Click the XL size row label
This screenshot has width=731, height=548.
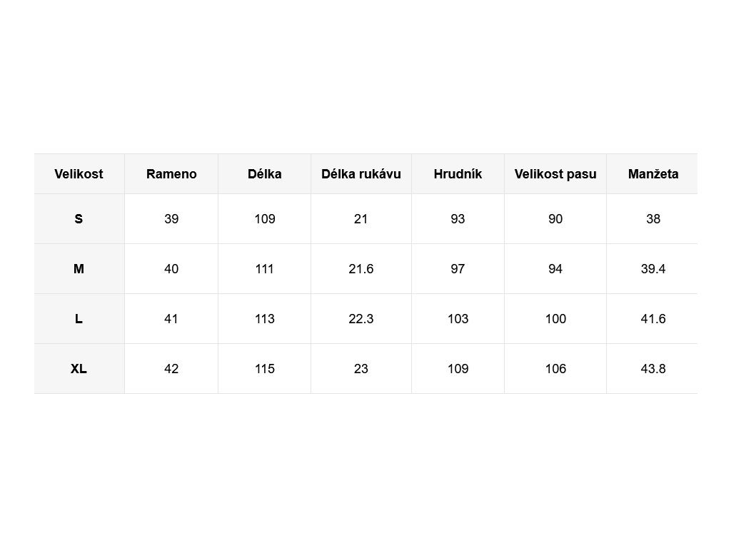(79, 369)
